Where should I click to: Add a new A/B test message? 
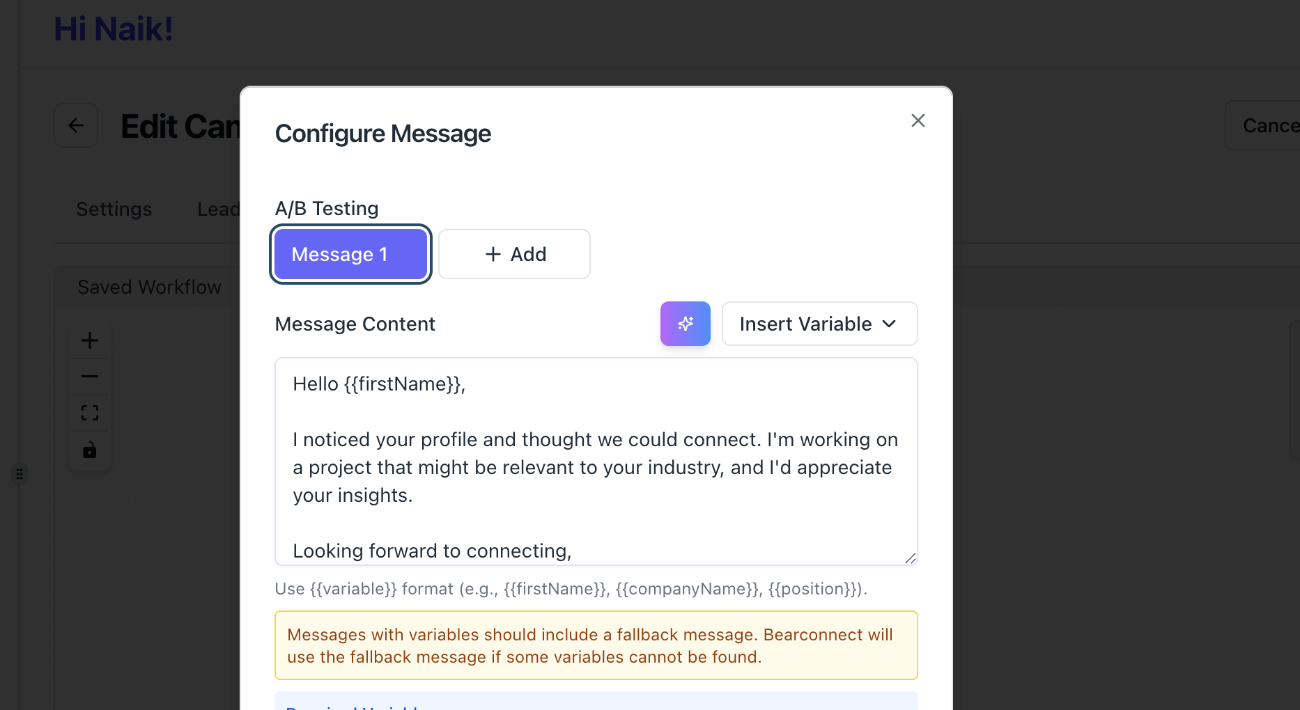(514, 254)
